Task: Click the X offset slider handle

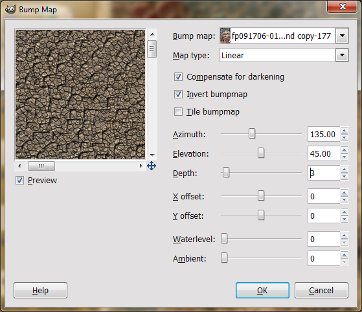Action: tap(261, 195)
